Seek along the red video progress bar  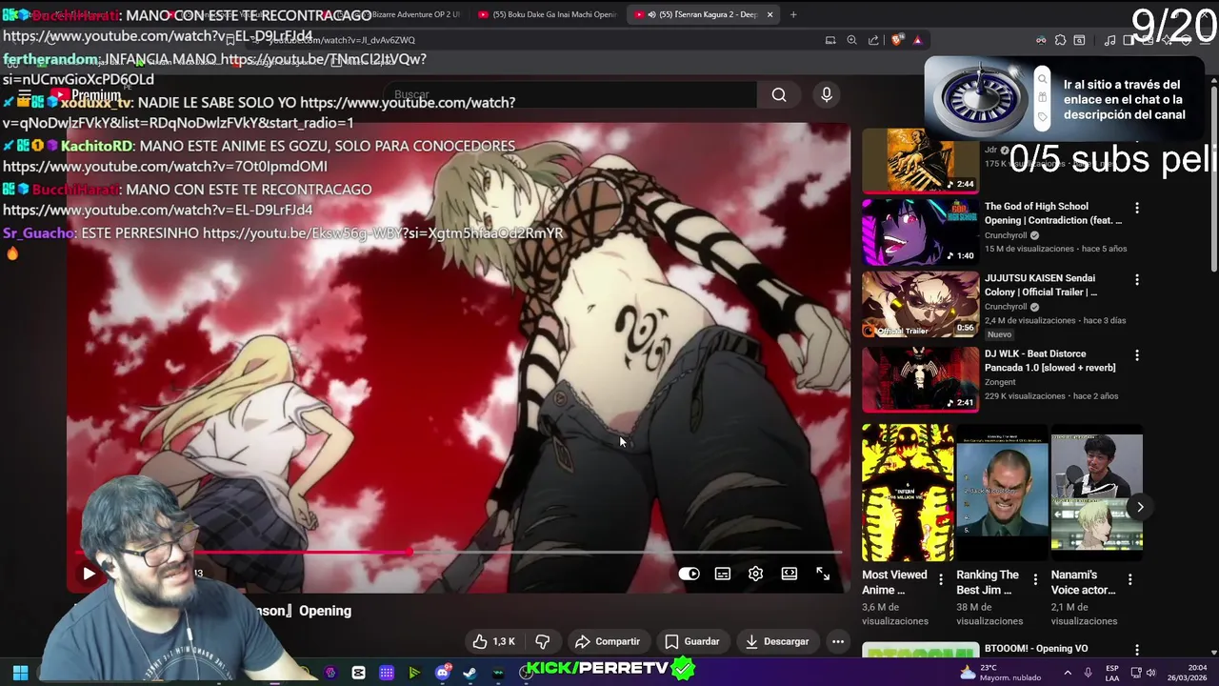459,552
